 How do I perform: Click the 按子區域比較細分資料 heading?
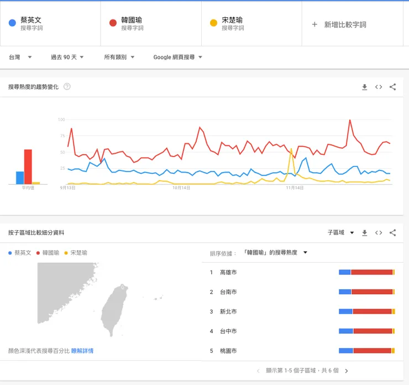[x=36, y=232]
